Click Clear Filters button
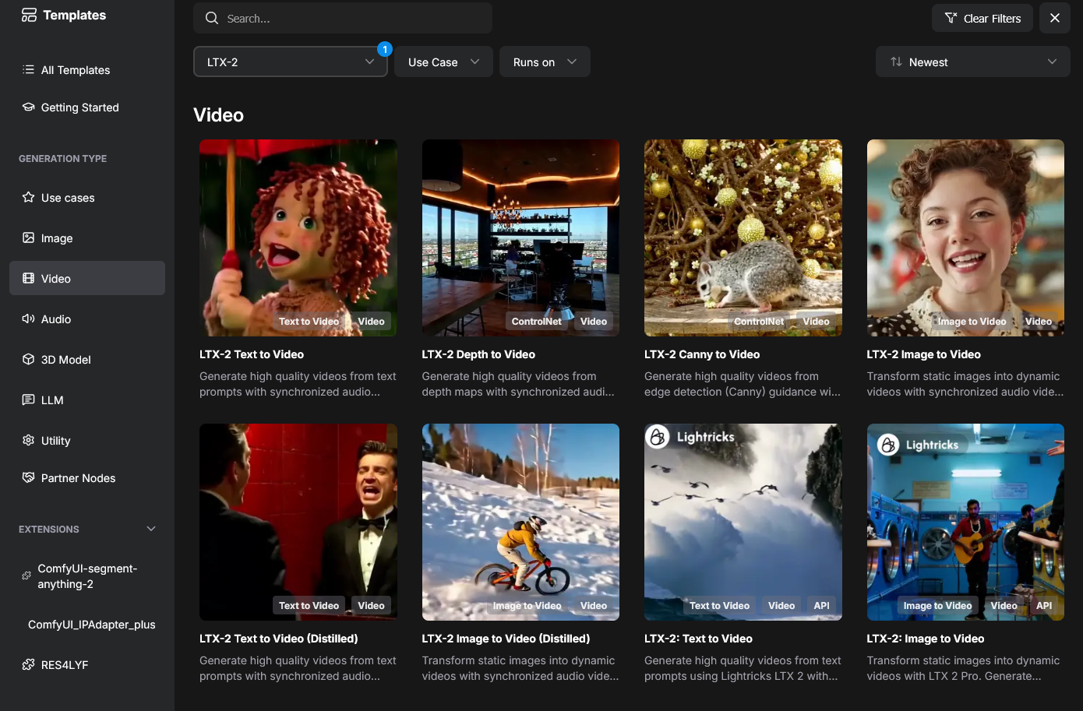 982,18
